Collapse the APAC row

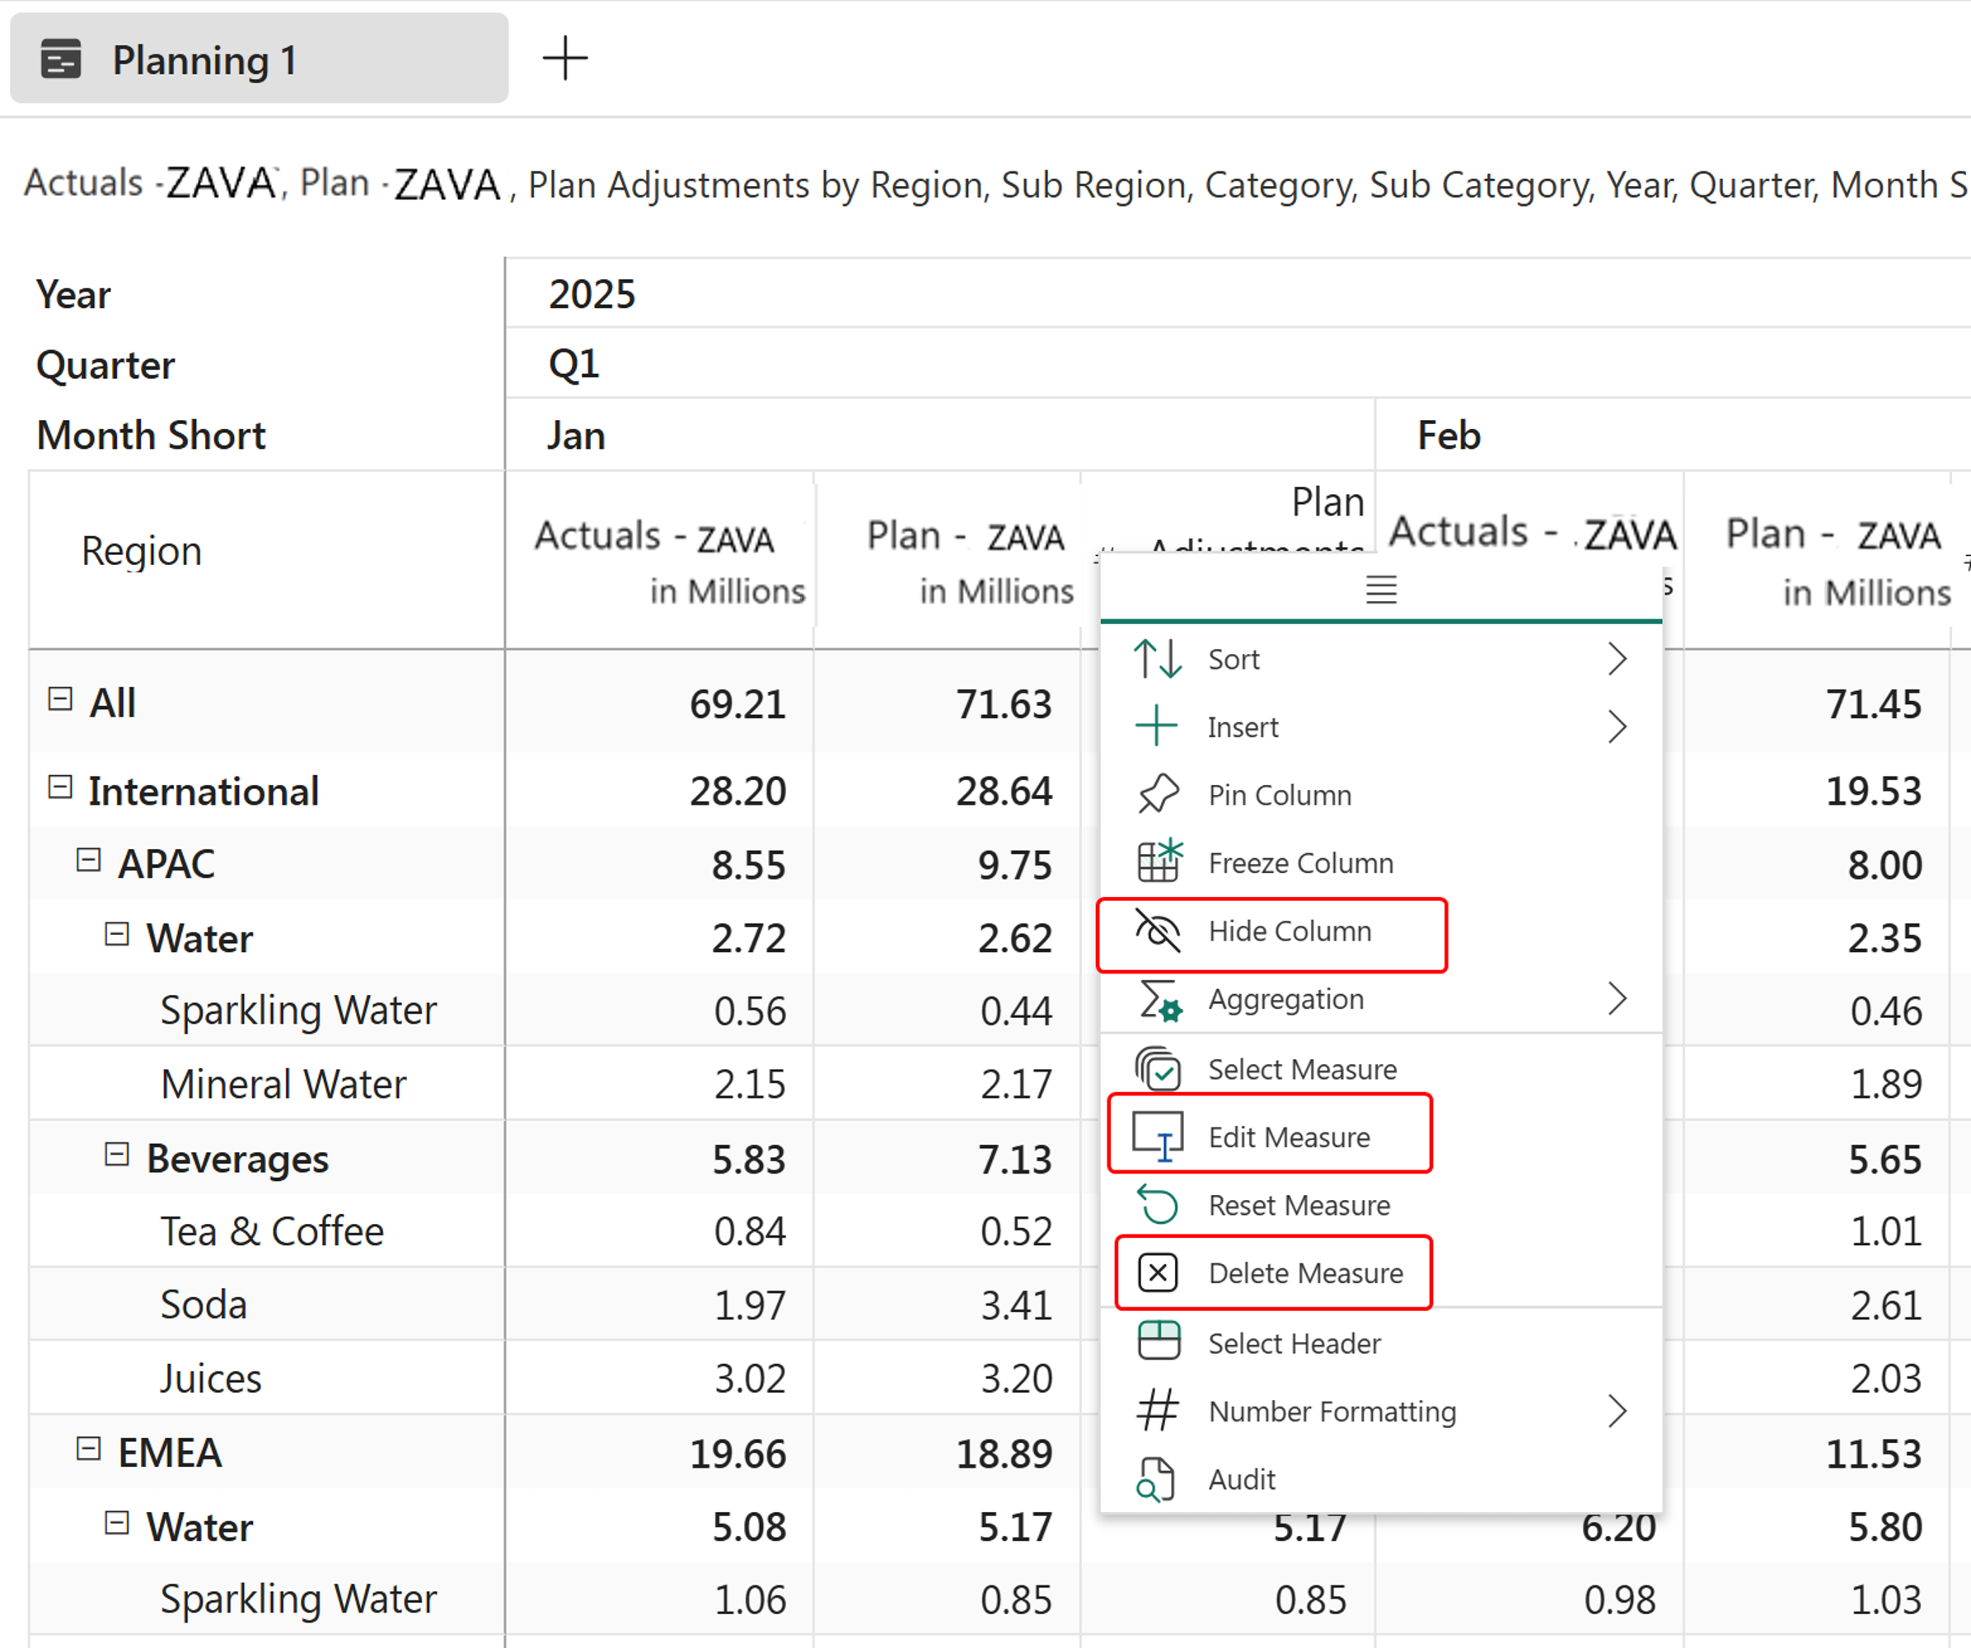point(88,860)
